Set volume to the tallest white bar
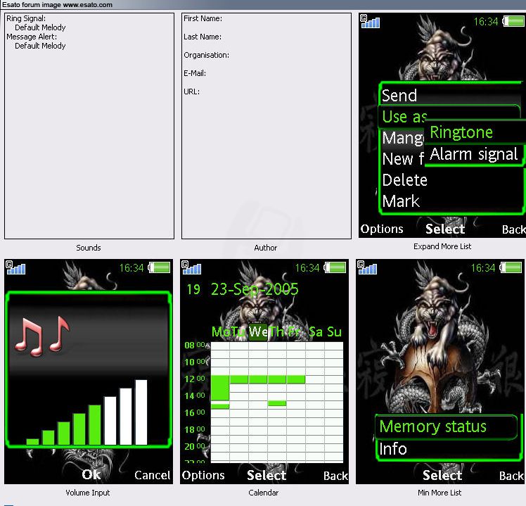 (x=141, y=412)
